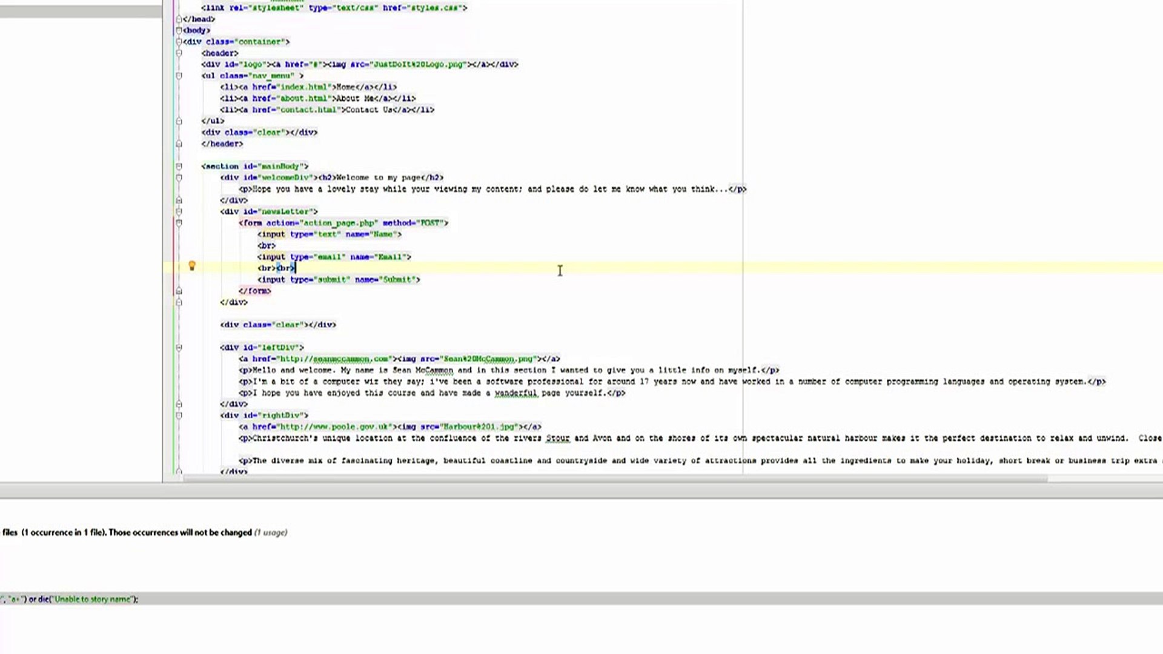Fold the welcomeDiv block in gutter
This screenshot has height=654, width=1163.
[x=179, y=177]
